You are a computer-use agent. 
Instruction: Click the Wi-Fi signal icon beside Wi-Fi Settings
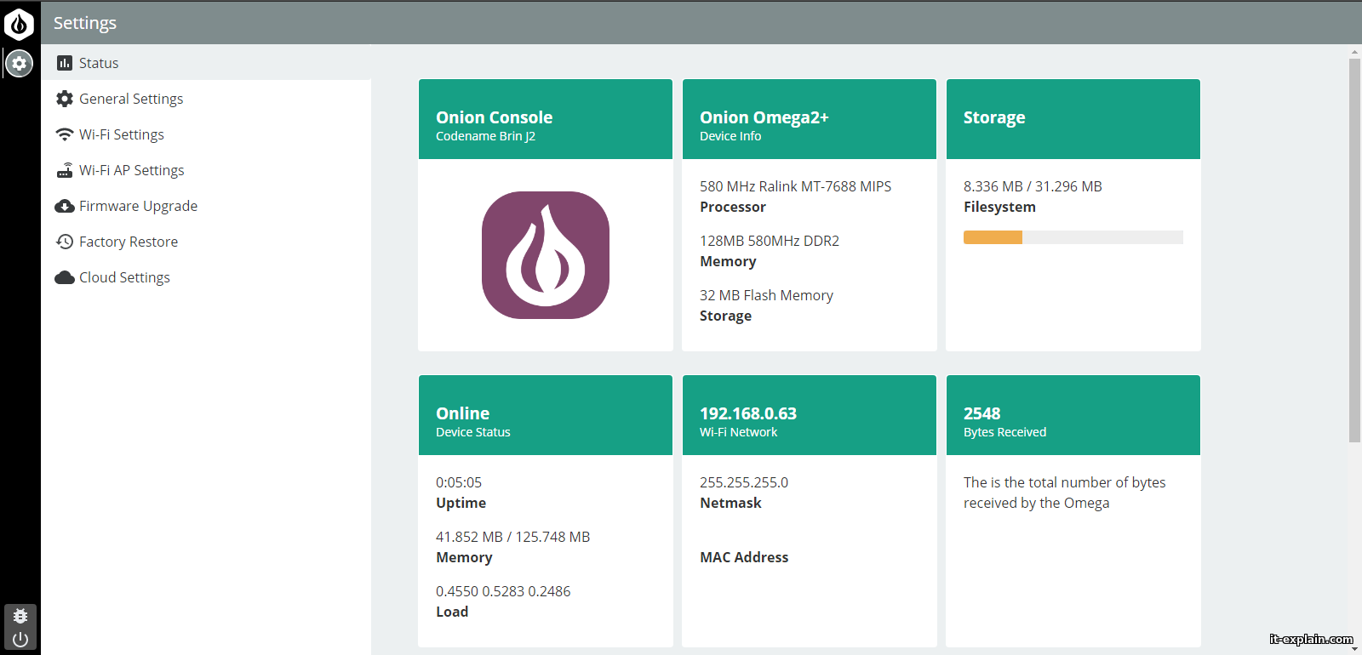click(x=65, y=134)
